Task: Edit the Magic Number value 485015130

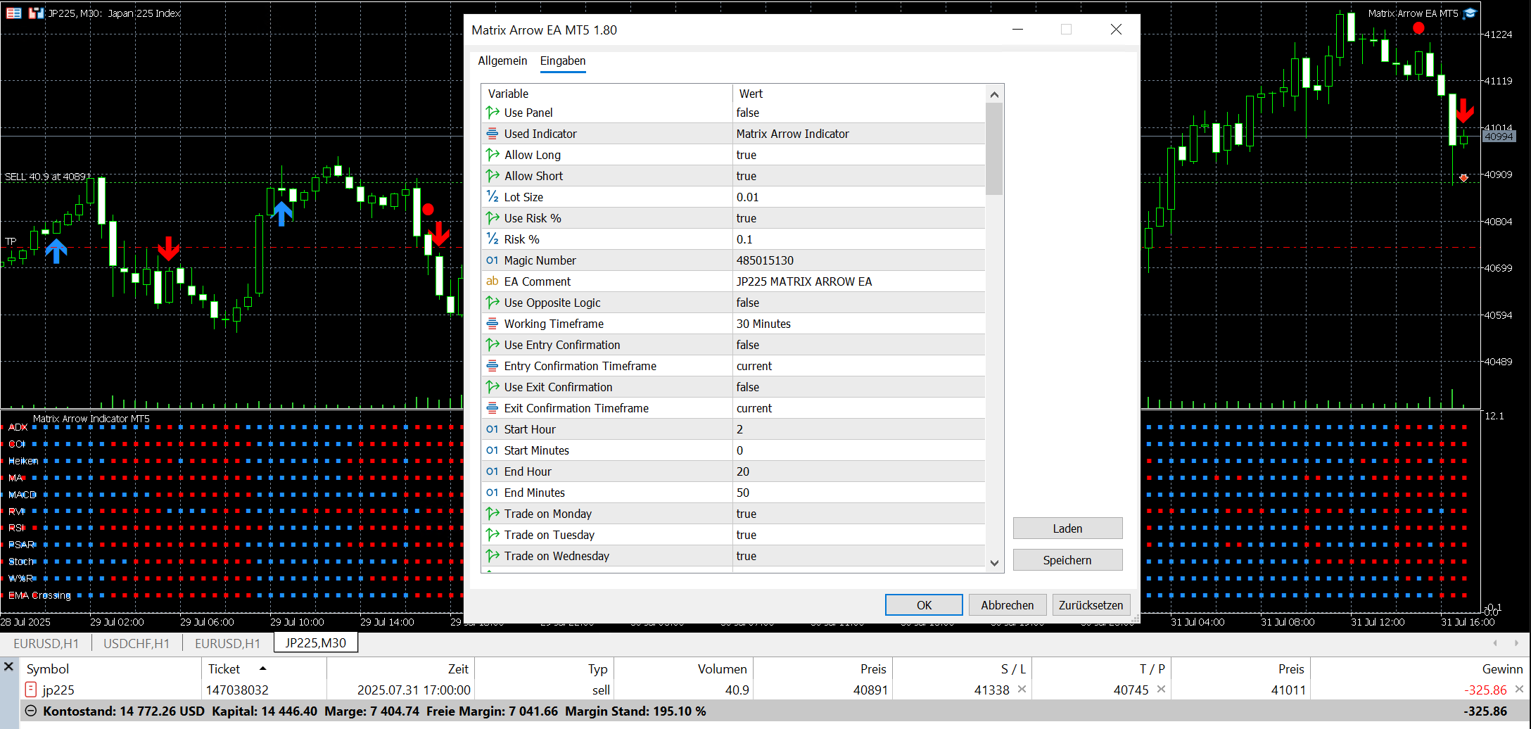Action: [x=859, y=260]
